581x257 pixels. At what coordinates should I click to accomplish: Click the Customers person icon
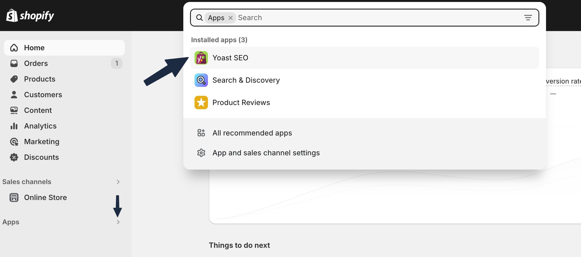[x=14, y=95]
